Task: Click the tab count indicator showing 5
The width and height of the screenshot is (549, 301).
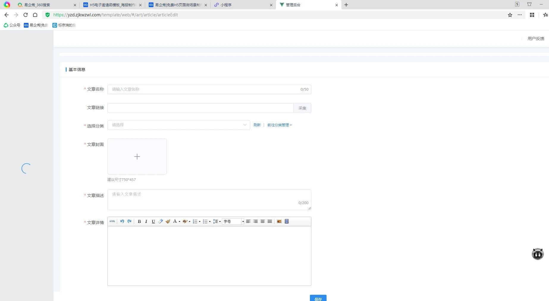Action: 517,4
